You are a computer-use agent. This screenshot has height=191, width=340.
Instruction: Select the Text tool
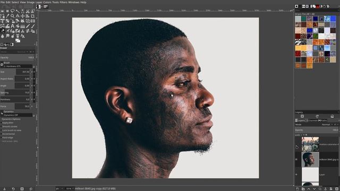[x=13, y=26]
